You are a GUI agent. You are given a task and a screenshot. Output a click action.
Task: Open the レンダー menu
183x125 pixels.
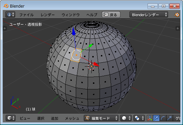(48, 15)
